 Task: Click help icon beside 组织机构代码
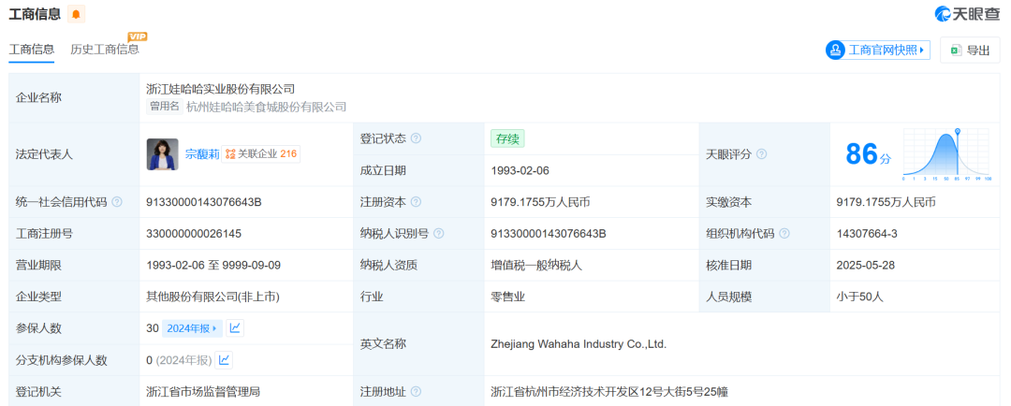click(x=784, y=234)
